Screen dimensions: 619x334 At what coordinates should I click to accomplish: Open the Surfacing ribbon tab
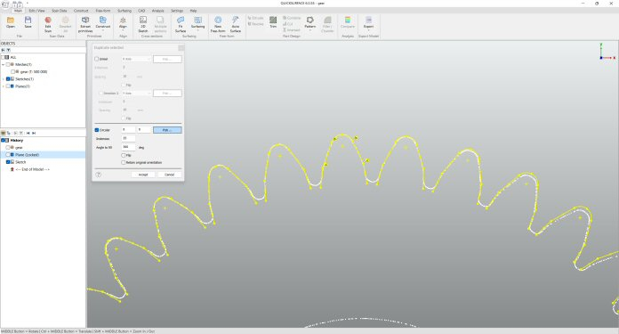[125, 11]
